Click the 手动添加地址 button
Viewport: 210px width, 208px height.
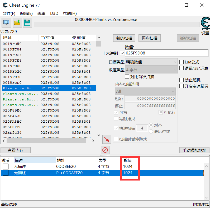pos(194,150)
